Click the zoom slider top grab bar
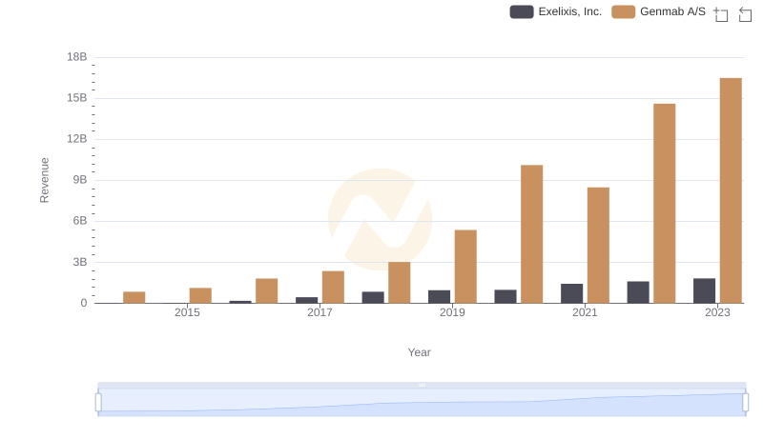Image resolution: width=763 pixels, height=439 pixels. [422, 385]
